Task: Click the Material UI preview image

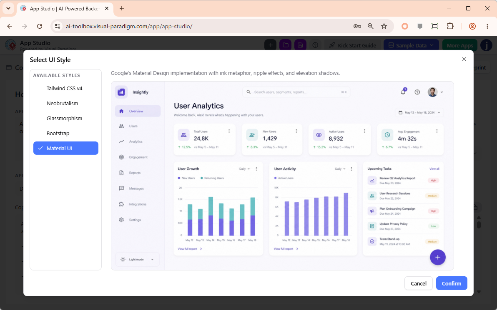Action: 282,176
